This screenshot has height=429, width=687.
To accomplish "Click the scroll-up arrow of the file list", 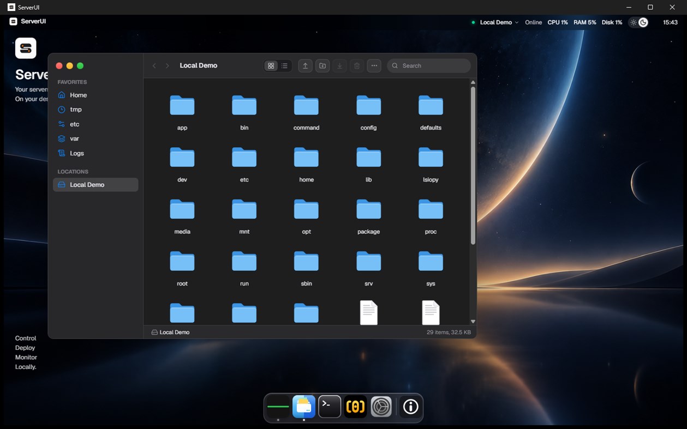I will [x=473, y=82].
